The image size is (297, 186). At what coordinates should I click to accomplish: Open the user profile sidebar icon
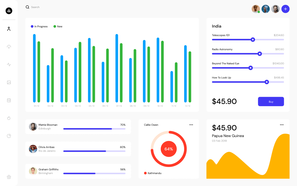click(9, 29)
